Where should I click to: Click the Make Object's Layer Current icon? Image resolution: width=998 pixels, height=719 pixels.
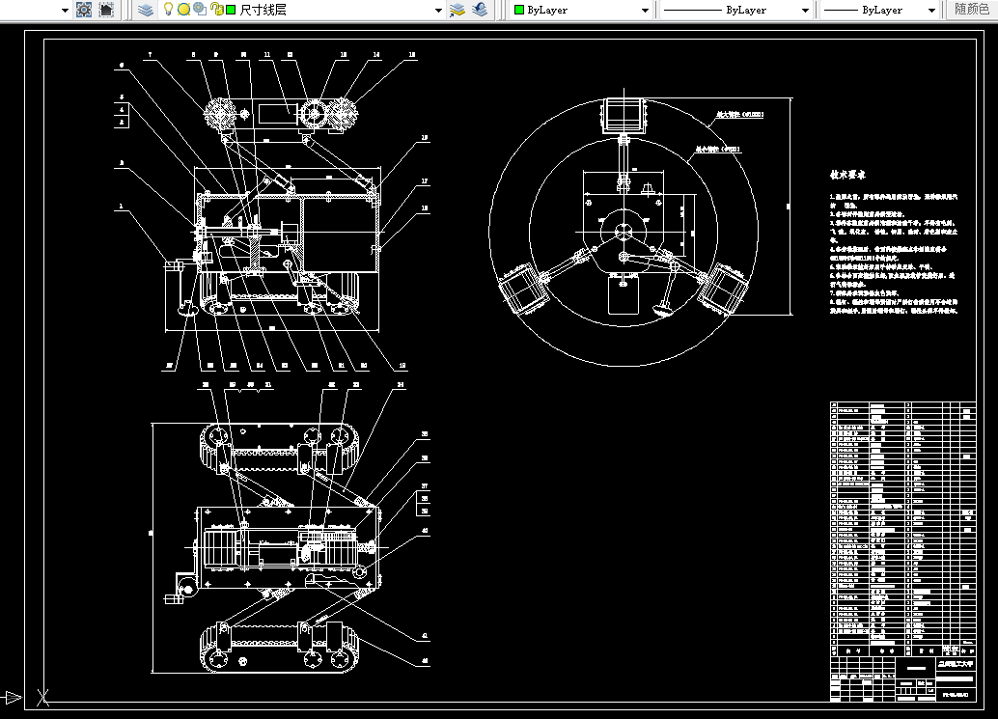pos(457,10)
